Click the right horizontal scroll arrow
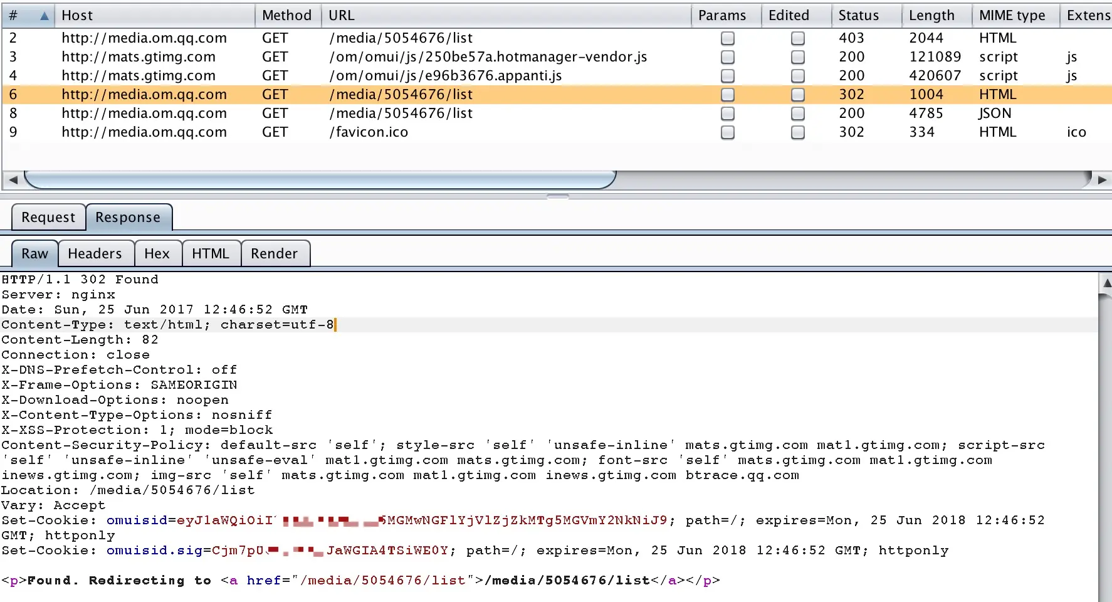The image size is (1112, 602). pyautogui.click(x=1103, y=180)
